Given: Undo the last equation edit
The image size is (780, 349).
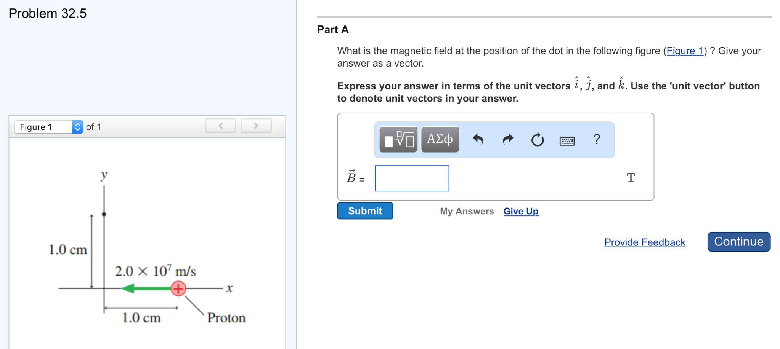Looking at the screenshot, I should click(x=478, y=140).
